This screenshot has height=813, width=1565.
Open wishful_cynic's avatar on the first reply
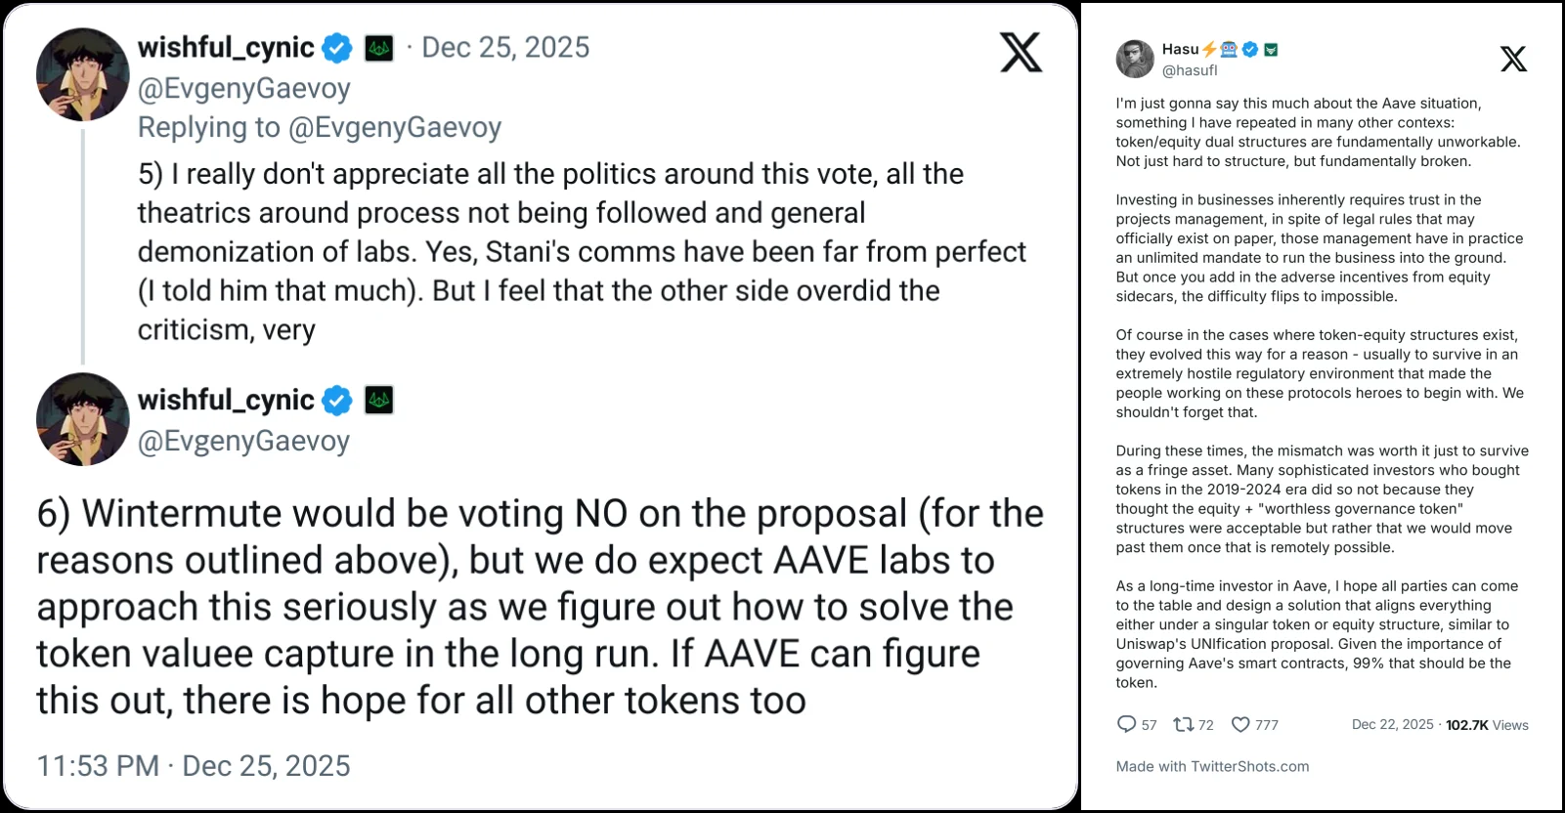point(83,74)
